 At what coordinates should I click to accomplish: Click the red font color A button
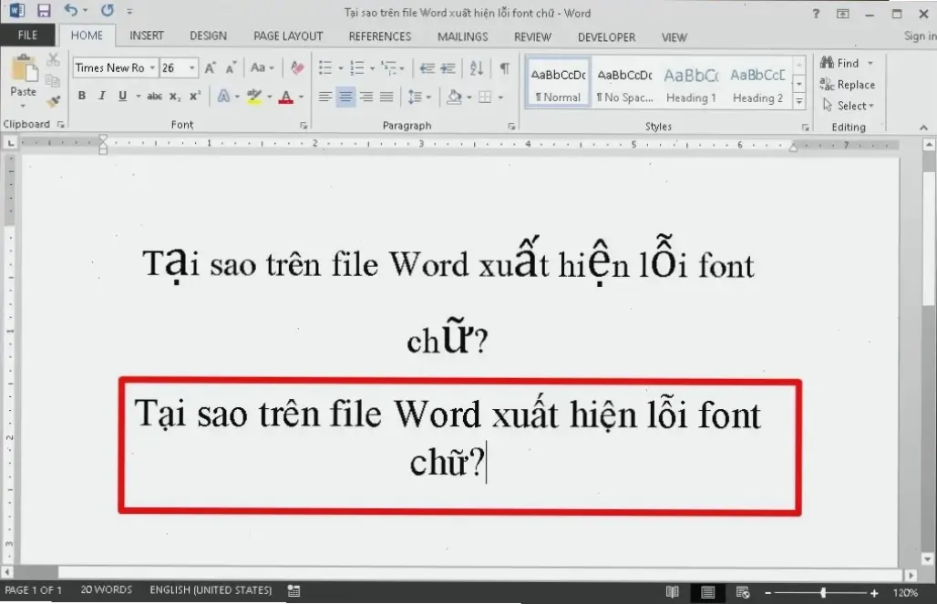[x=286, y=97]
